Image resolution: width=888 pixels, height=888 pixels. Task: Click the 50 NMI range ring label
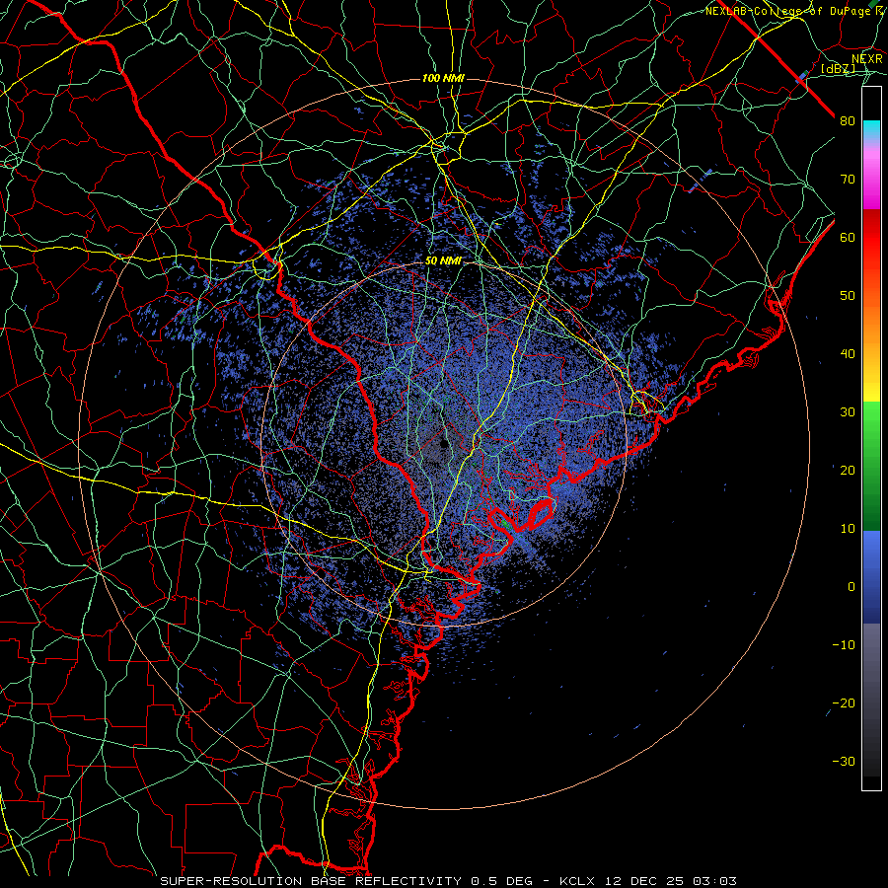point(443,260)
